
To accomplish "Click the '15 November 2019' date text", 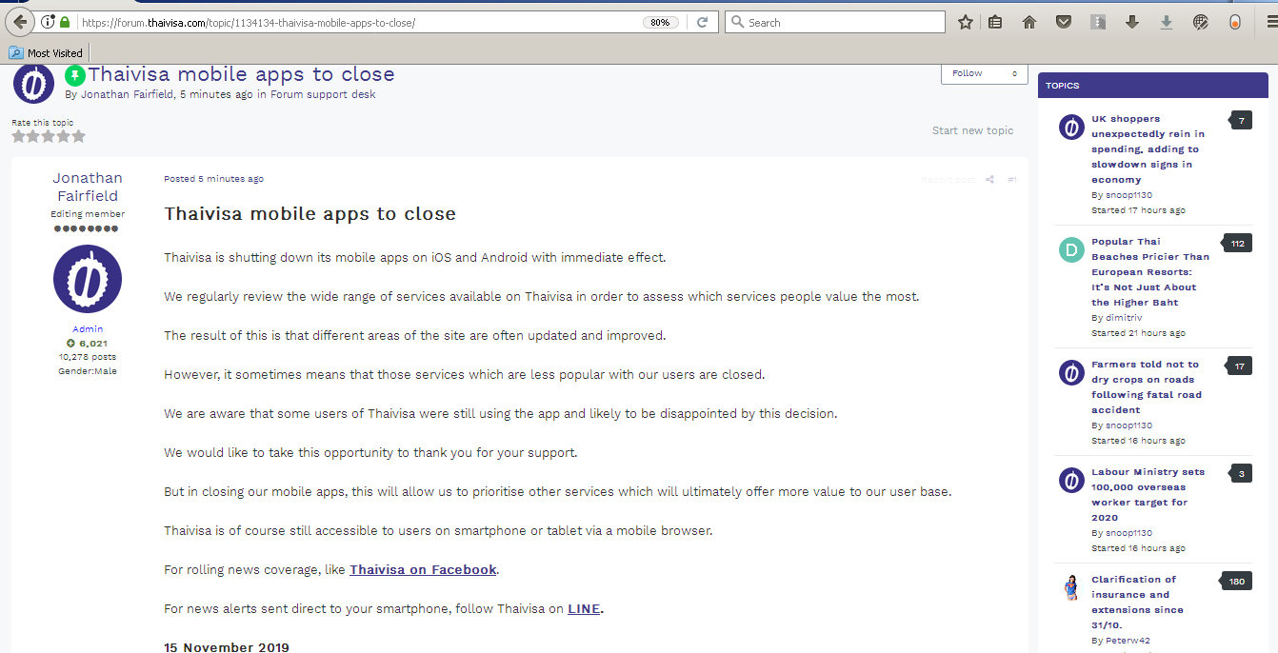I will (x=227, y=647).
